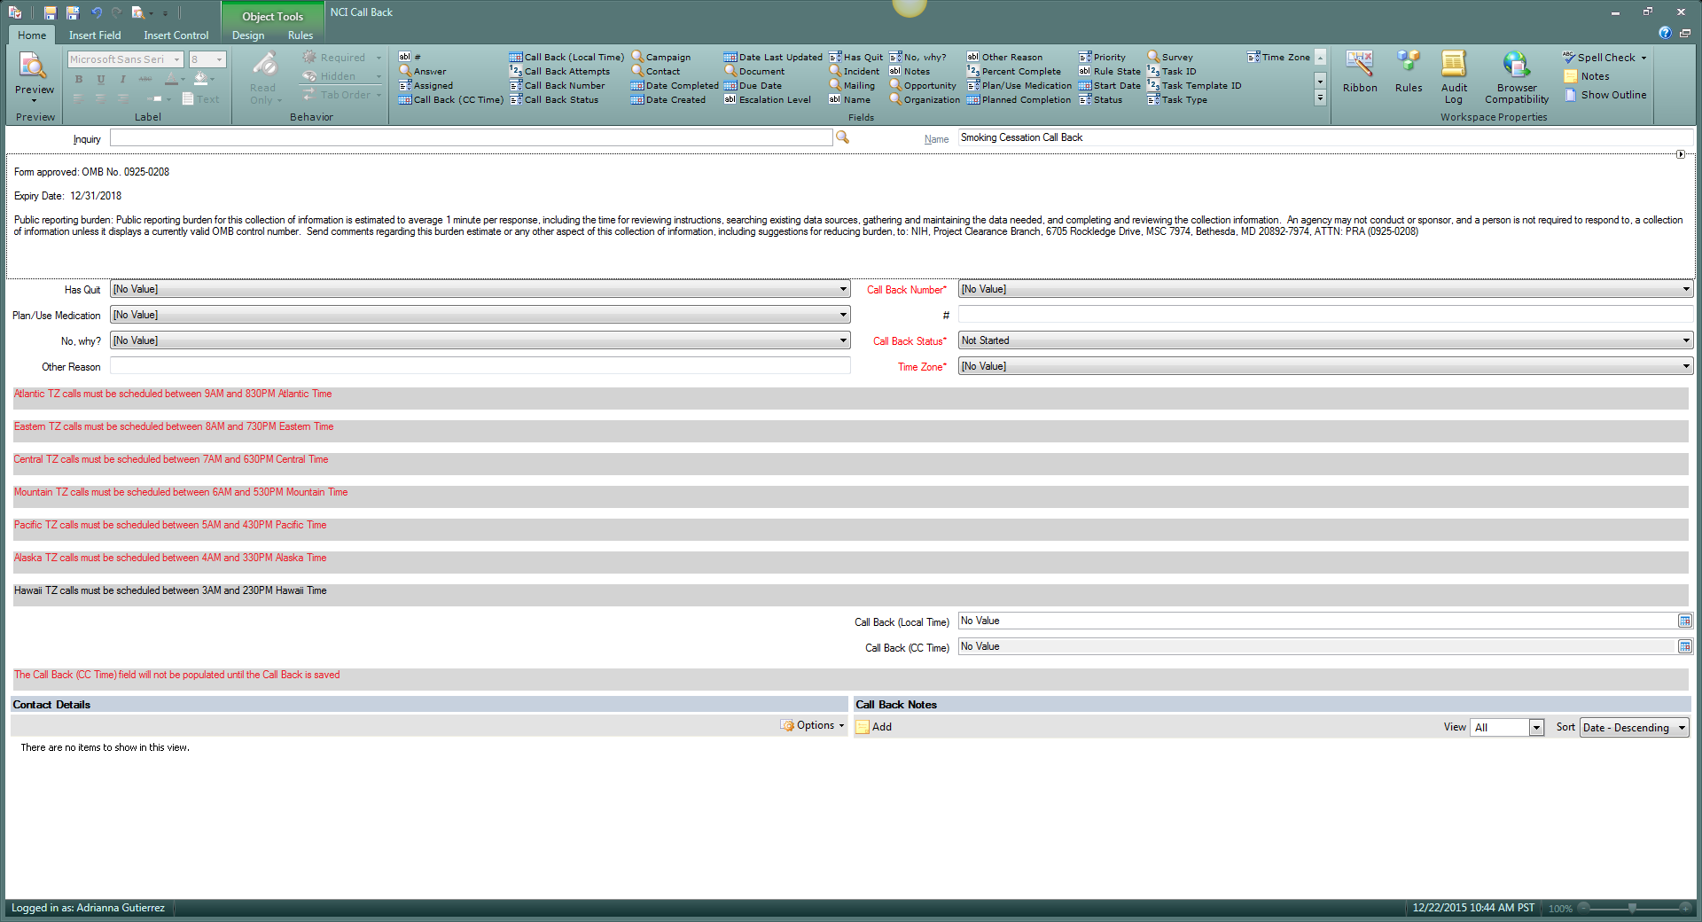Image resolution: width=1702 pixels, height=922 pixels.
Task: Switch to the Insert Control tab
Action: [176, 35]
